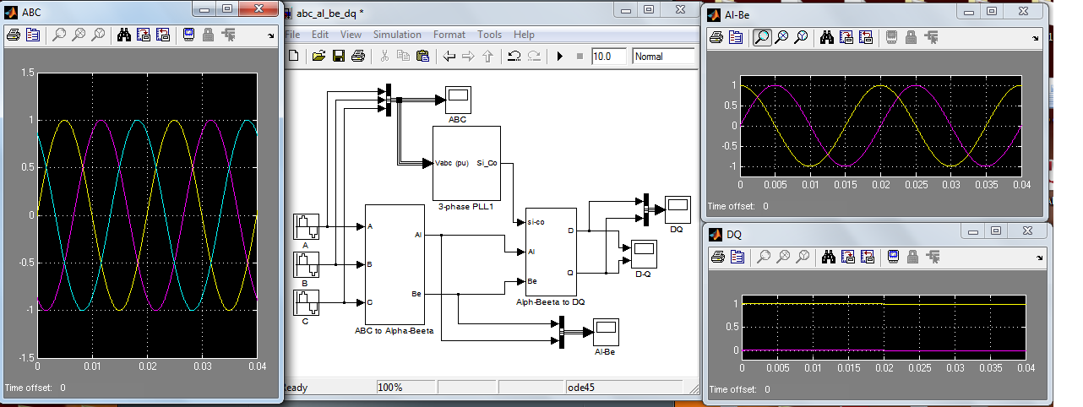
Task: Click Print icon in ABC scope window
Action: [x=13, y=35]
